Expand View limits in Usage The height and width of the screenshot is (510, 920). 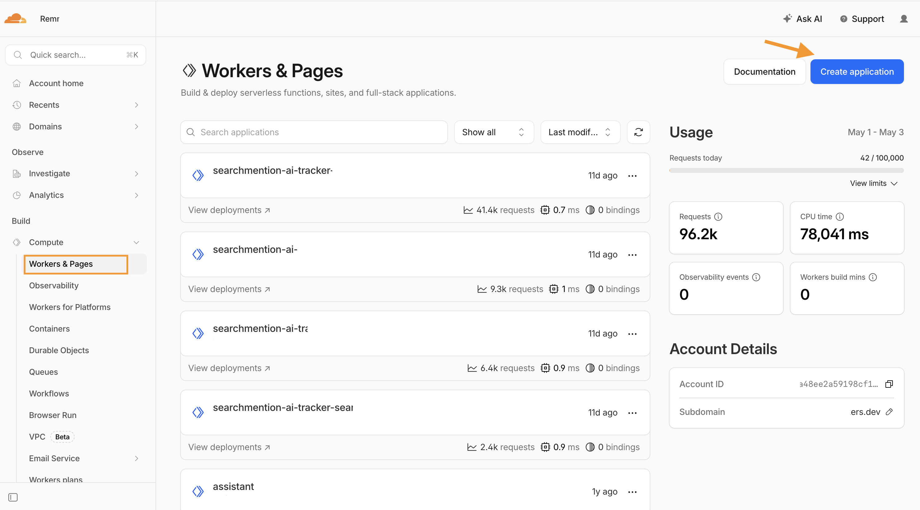click(874, 183)
